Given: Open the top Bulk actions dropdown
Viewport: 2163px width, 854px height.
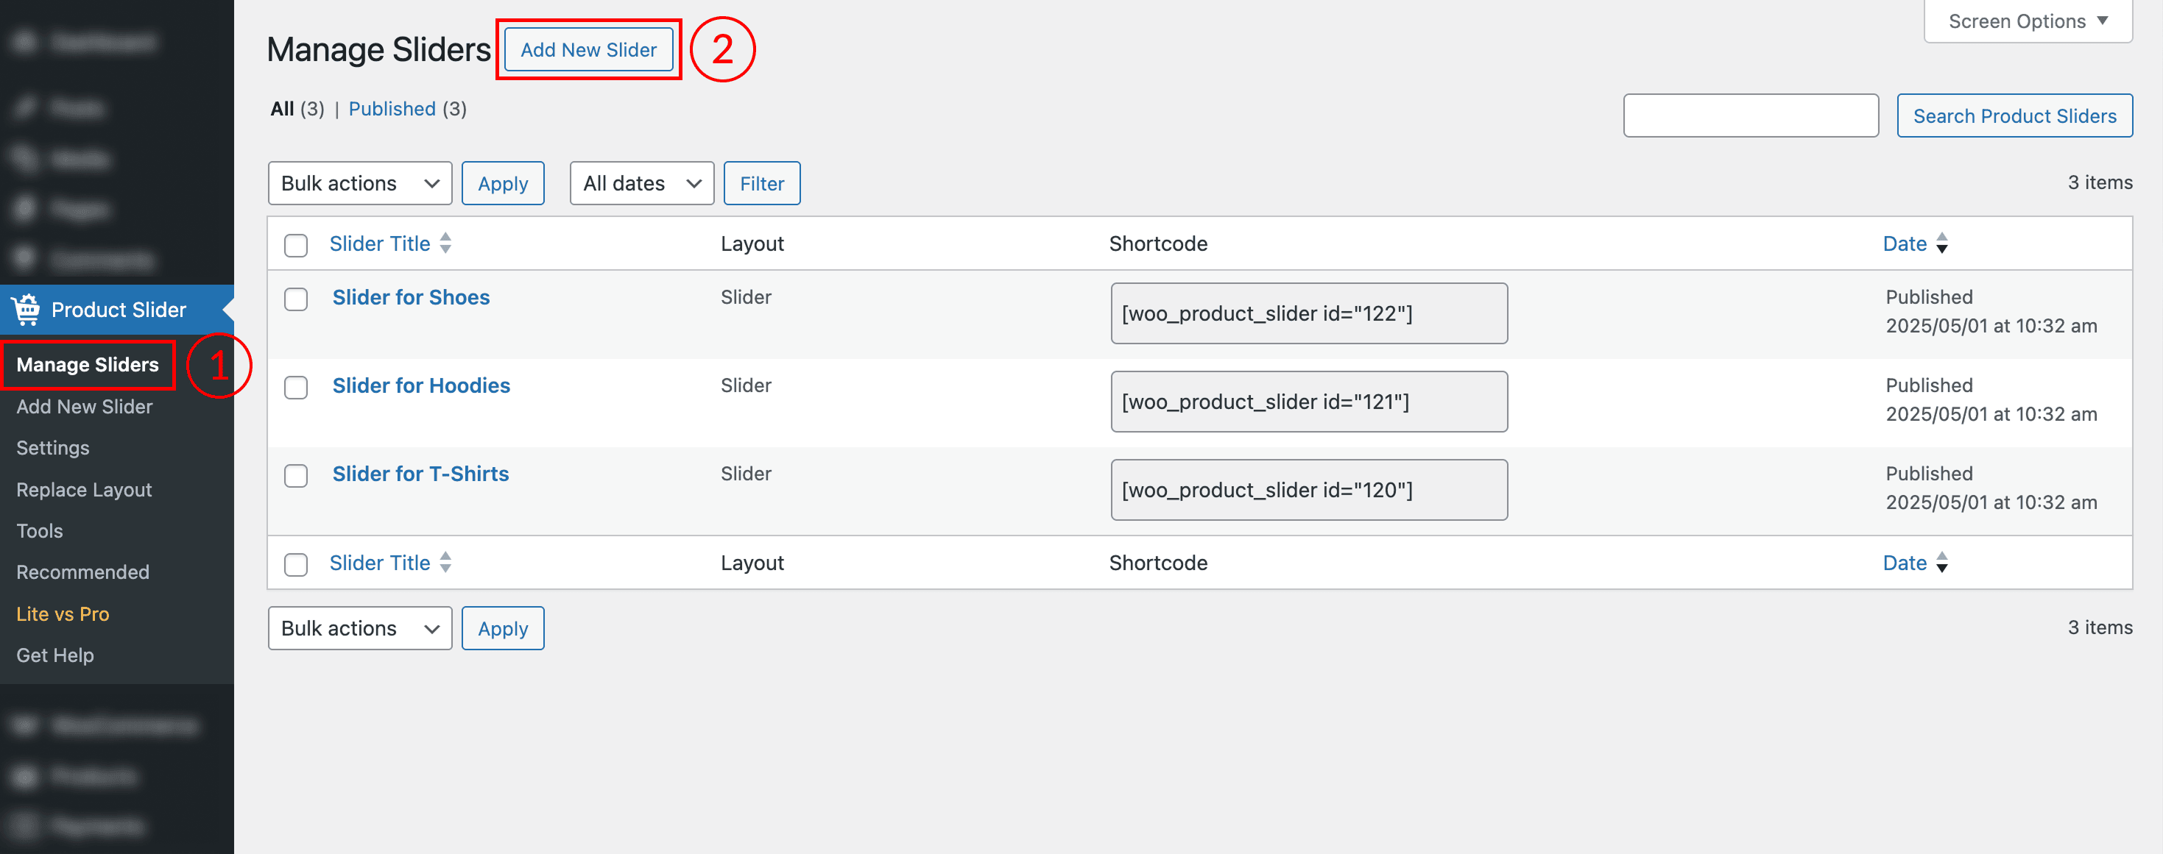Looking at the screenshot, I should (x=359, y=184).
